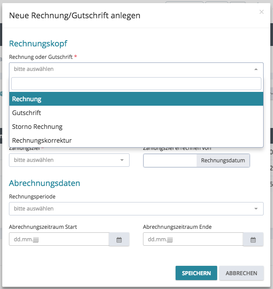Focus the Abrechnungszeitraum Ende date field
The height and width of the screenshot is (289, 273).
[193, 239]
